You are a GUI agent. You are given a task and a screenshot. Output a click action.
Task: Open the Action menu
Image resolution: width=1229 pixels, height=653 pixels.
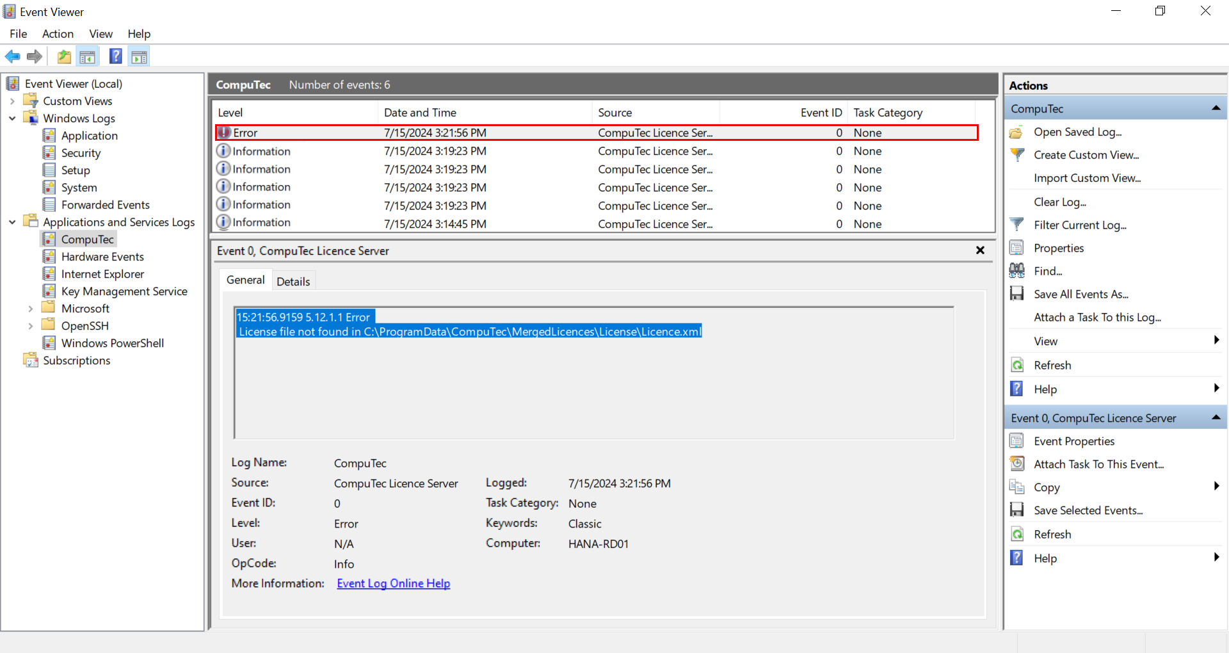coord(58,34)
